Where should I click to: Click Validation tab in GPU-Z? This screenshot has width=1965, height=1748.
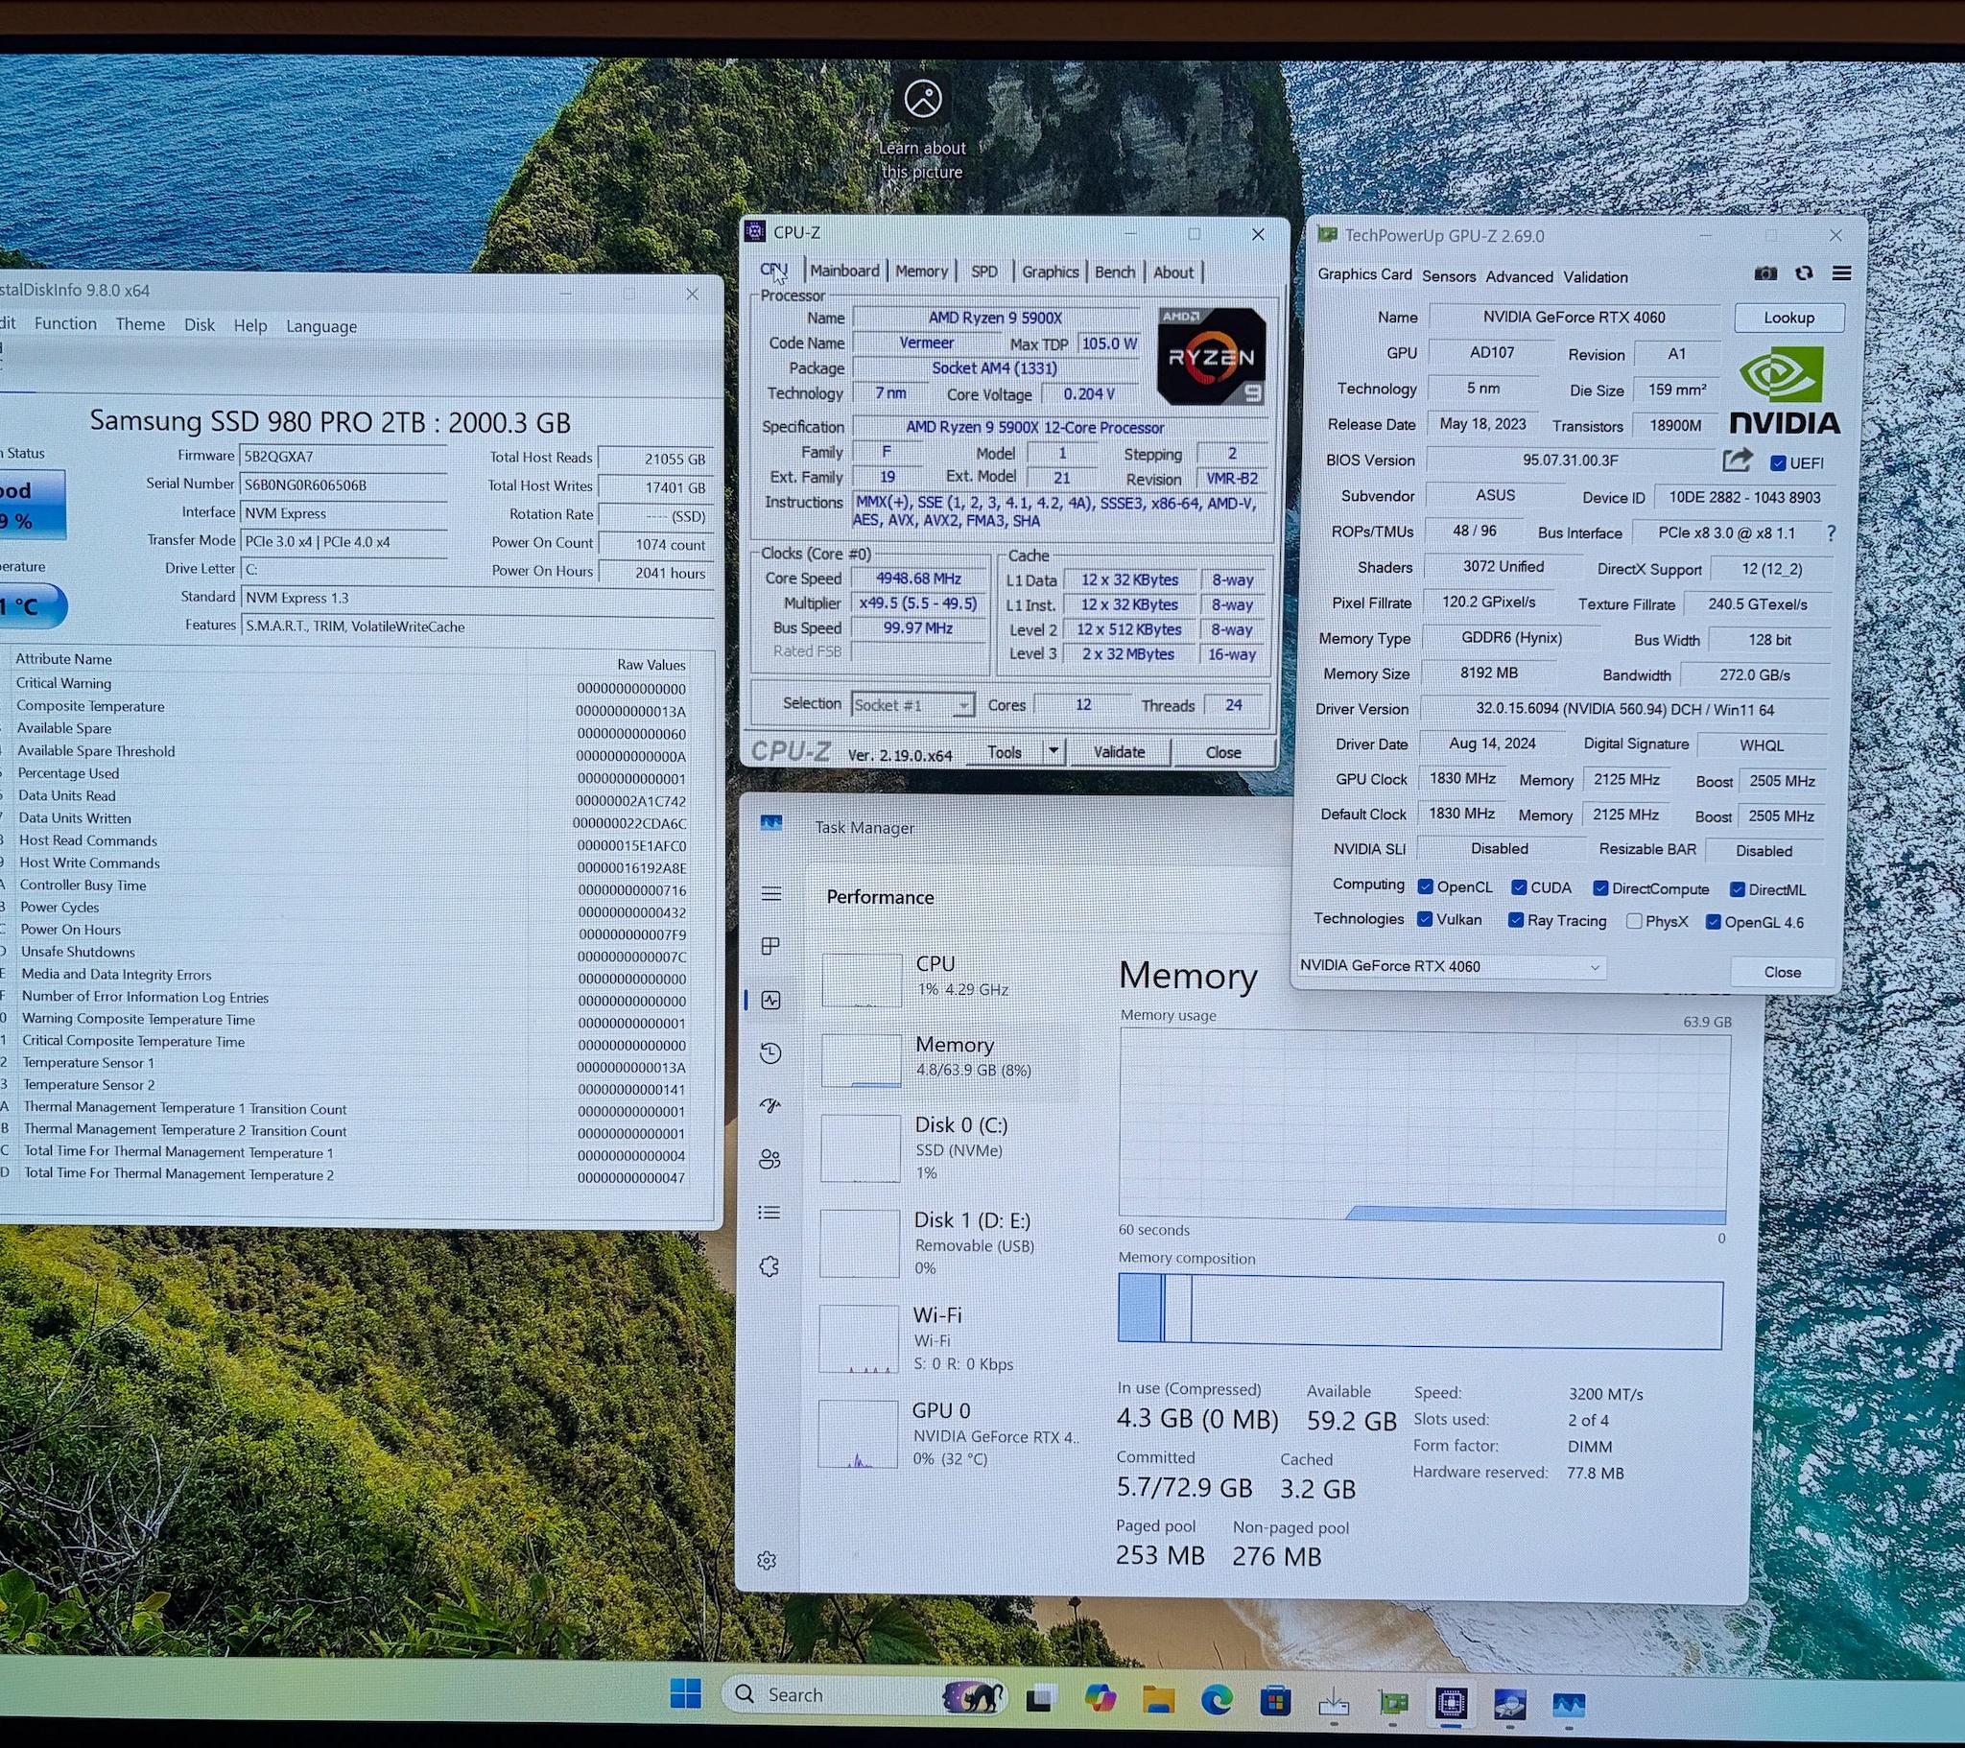(x=1595, y=277)
